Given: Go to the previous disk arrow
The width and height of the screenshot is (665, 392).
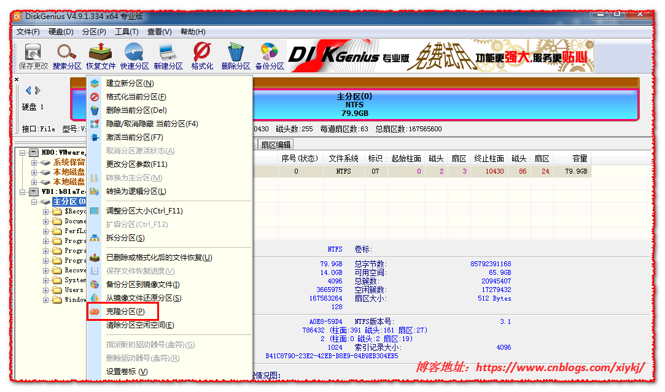Looking at the screenshot, I should 28,90.
